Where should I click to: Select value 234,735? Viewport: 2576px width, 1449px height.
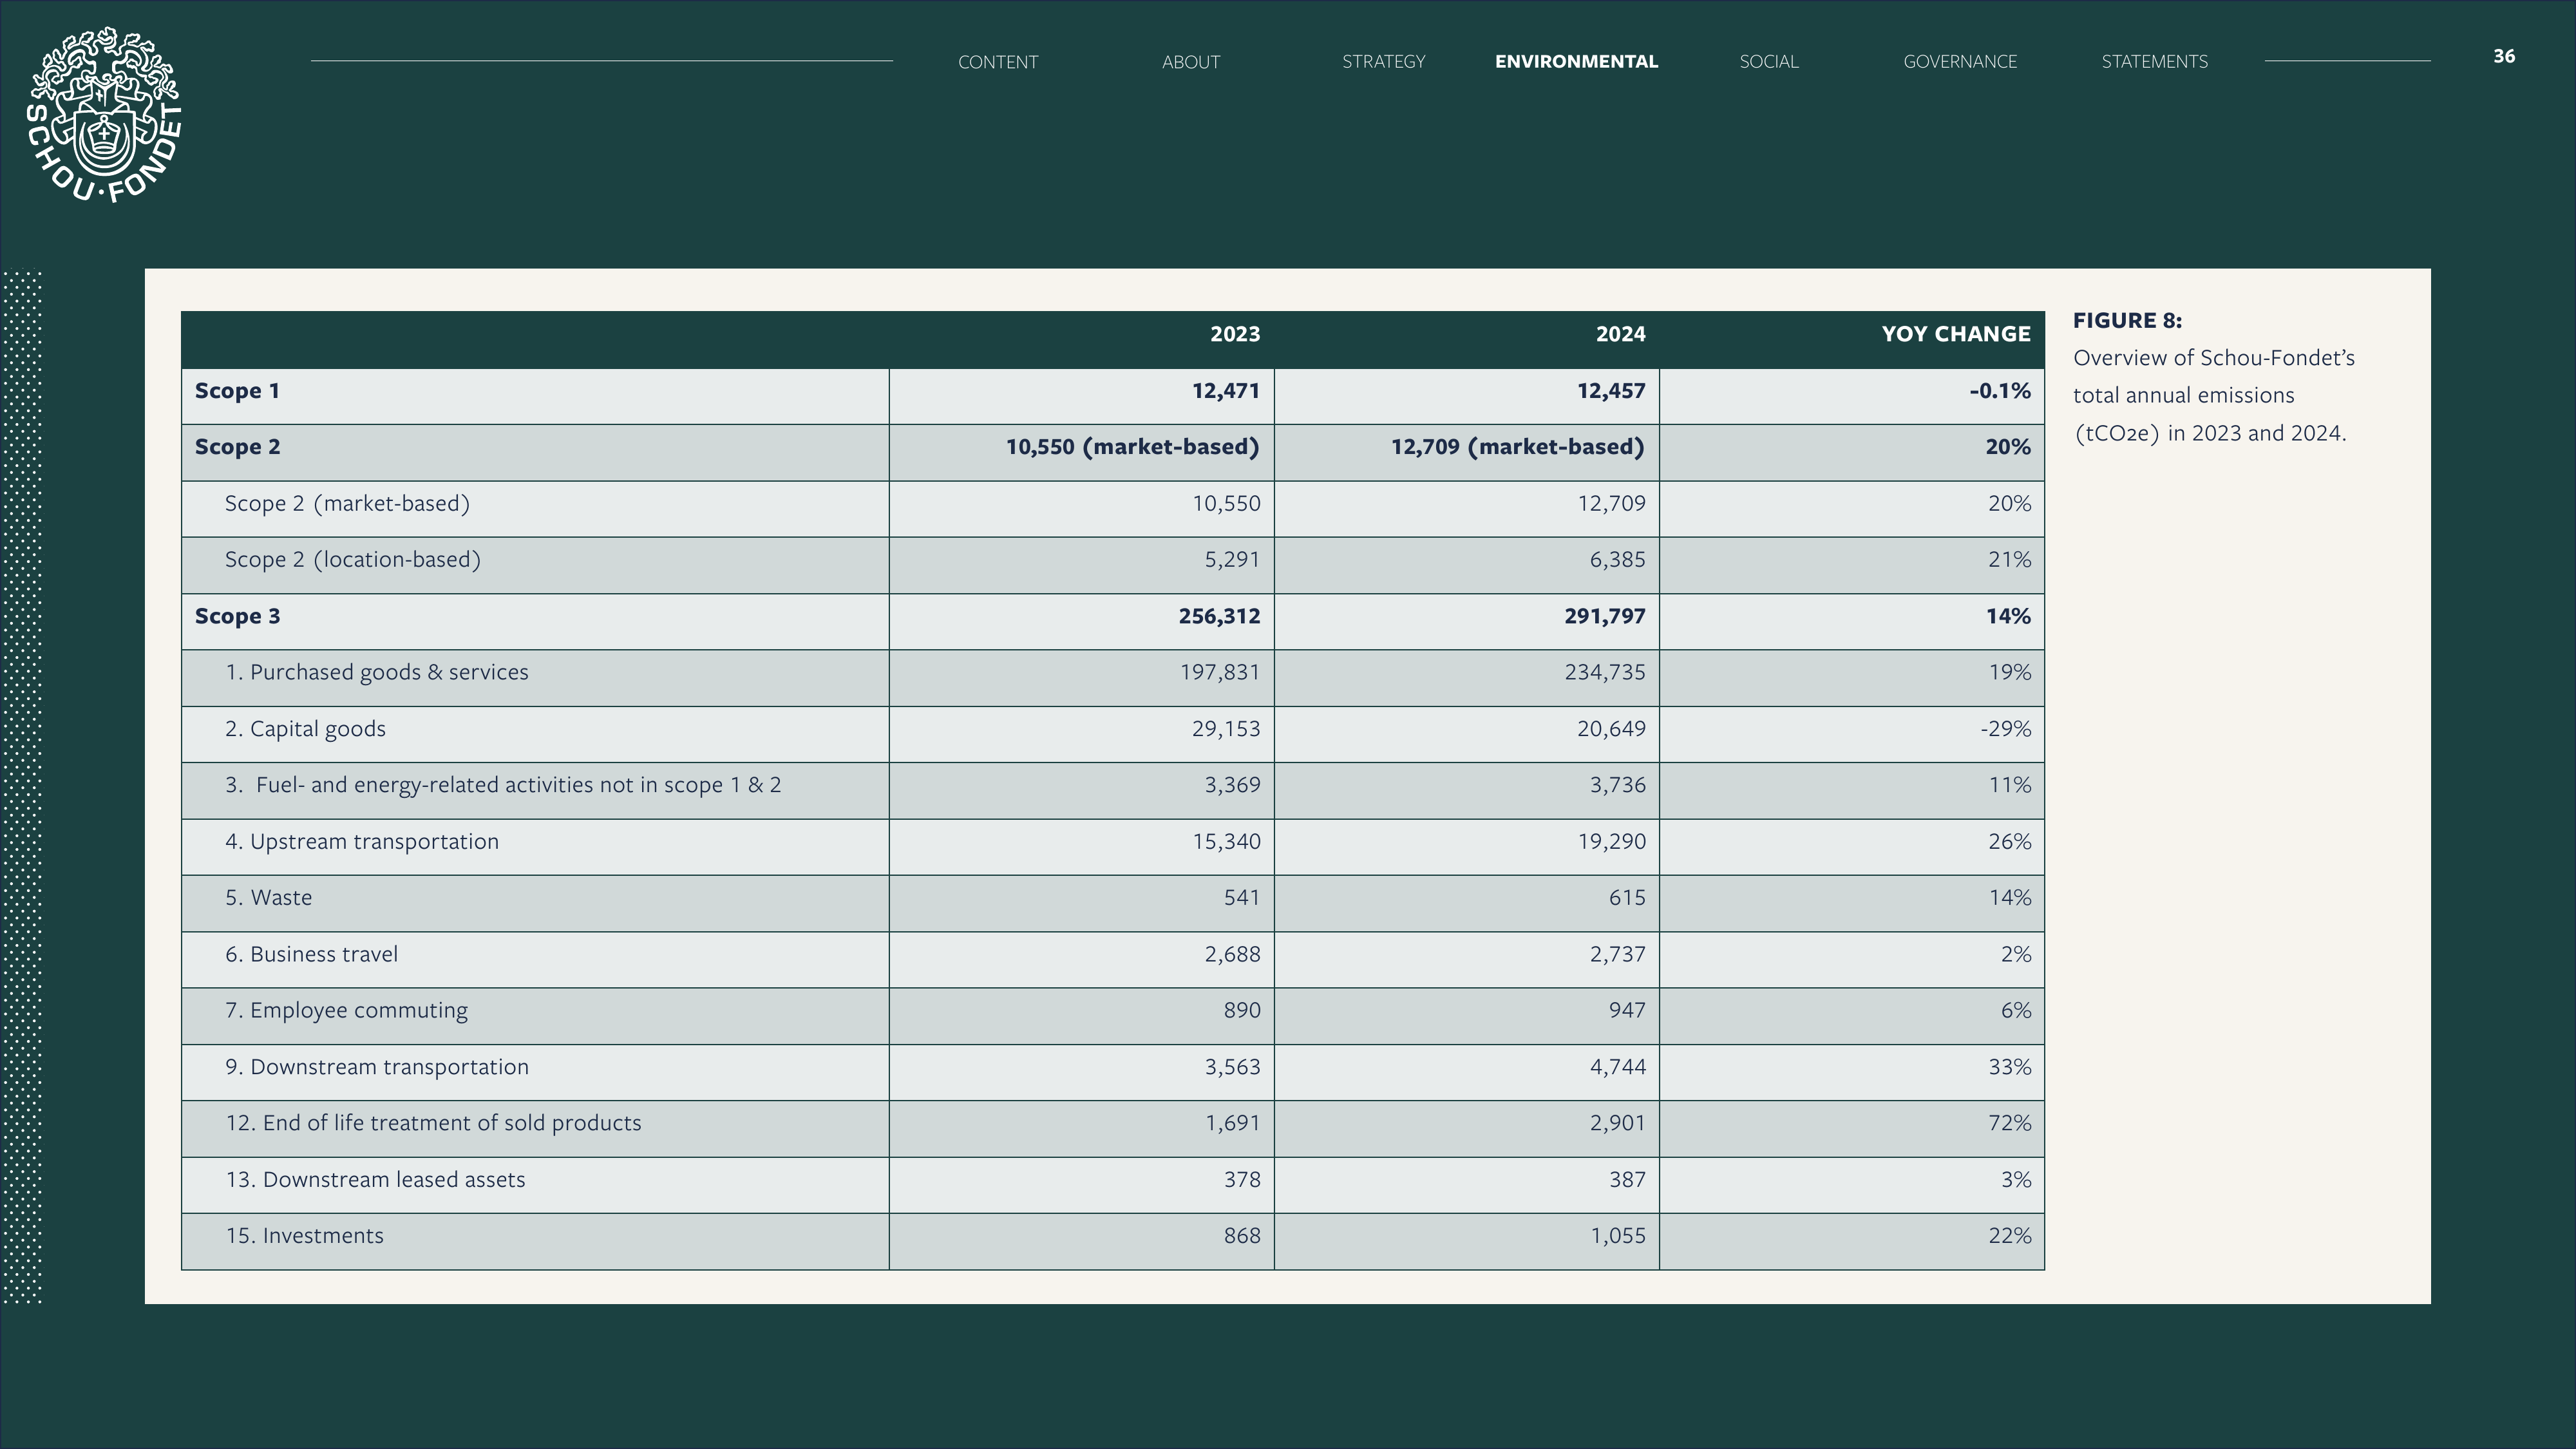pos(1605,673)
